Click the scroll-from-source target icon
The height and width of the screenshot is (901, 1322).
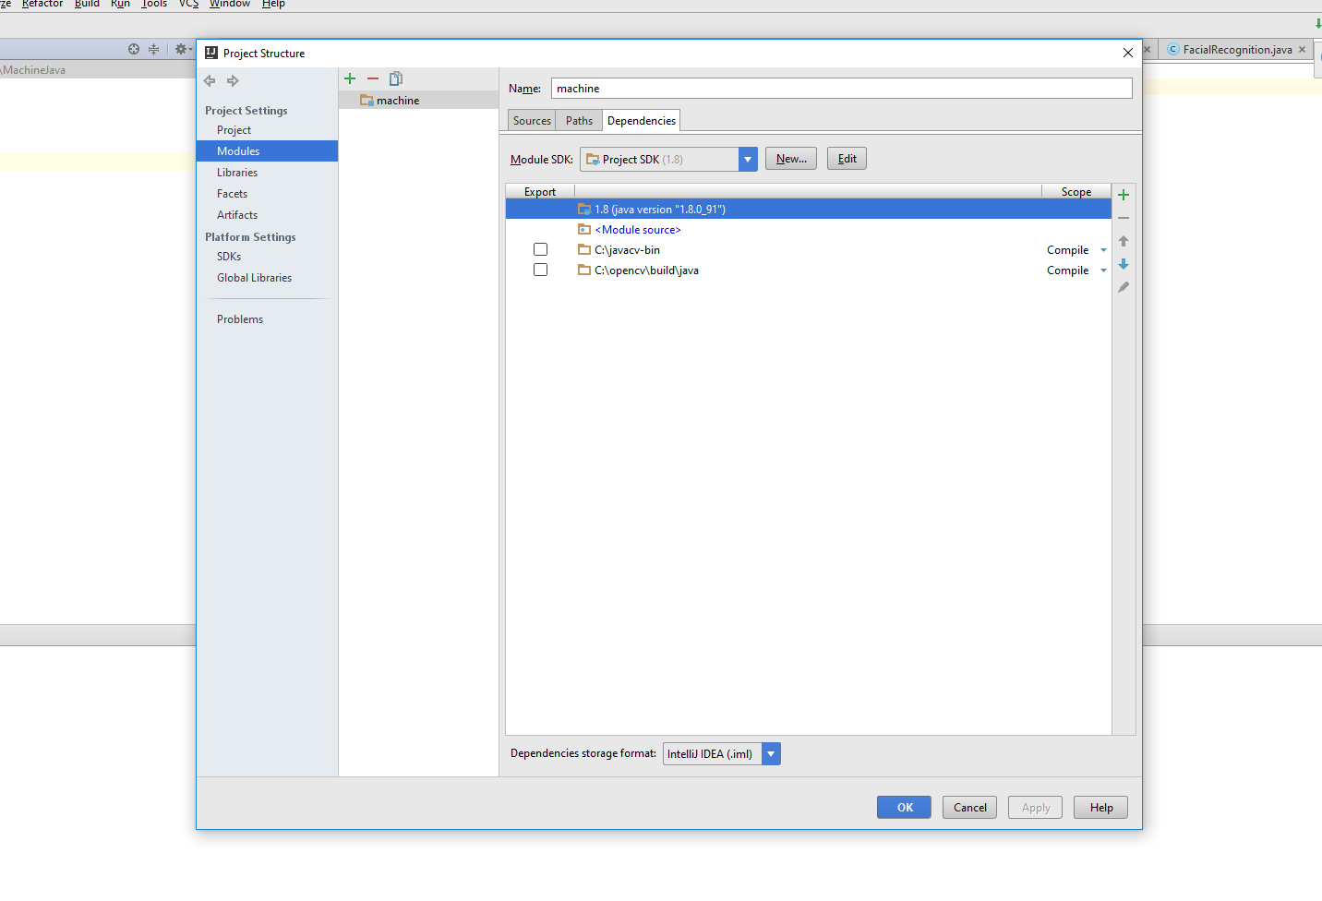click(x=134, y=49)
